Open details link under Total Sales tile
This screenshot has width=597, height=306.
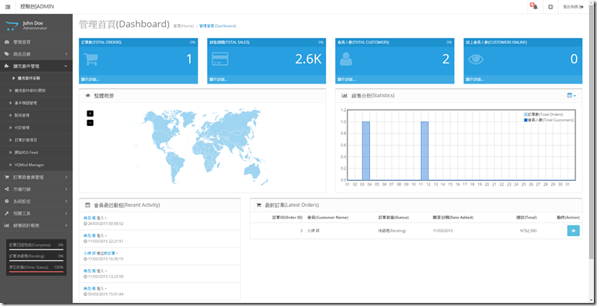[x=218, y=80]
